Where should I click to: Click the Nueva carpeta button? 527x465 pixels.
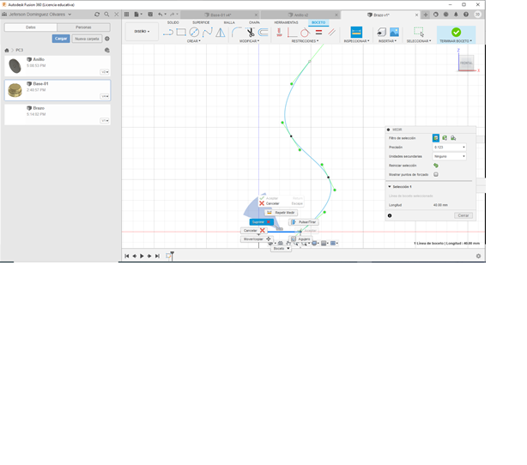pos(87,39)
